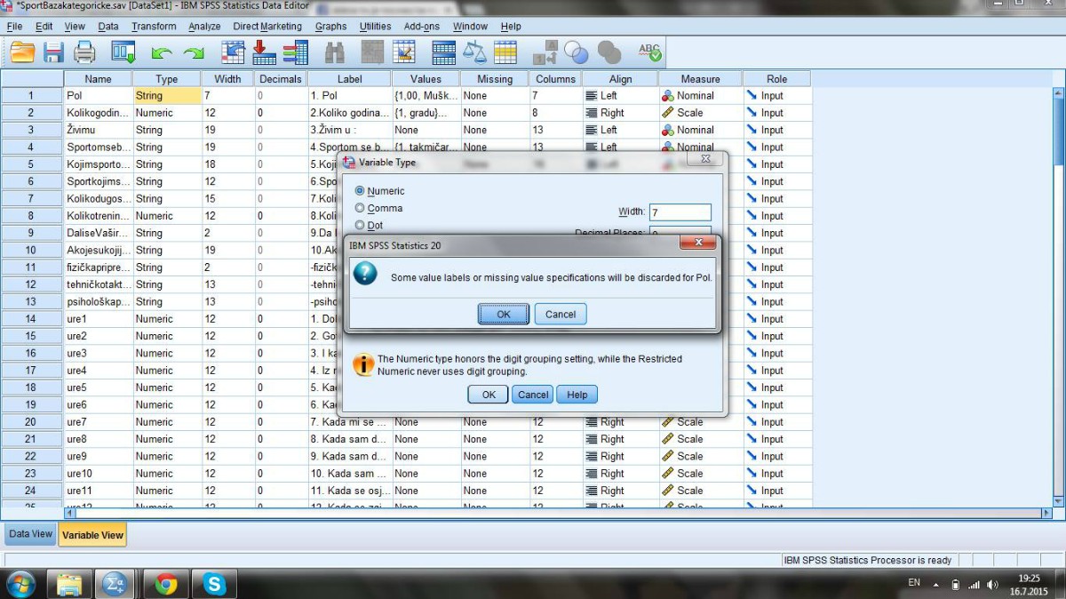
Task: Open the File menu
Action: (x=14, y=27)
